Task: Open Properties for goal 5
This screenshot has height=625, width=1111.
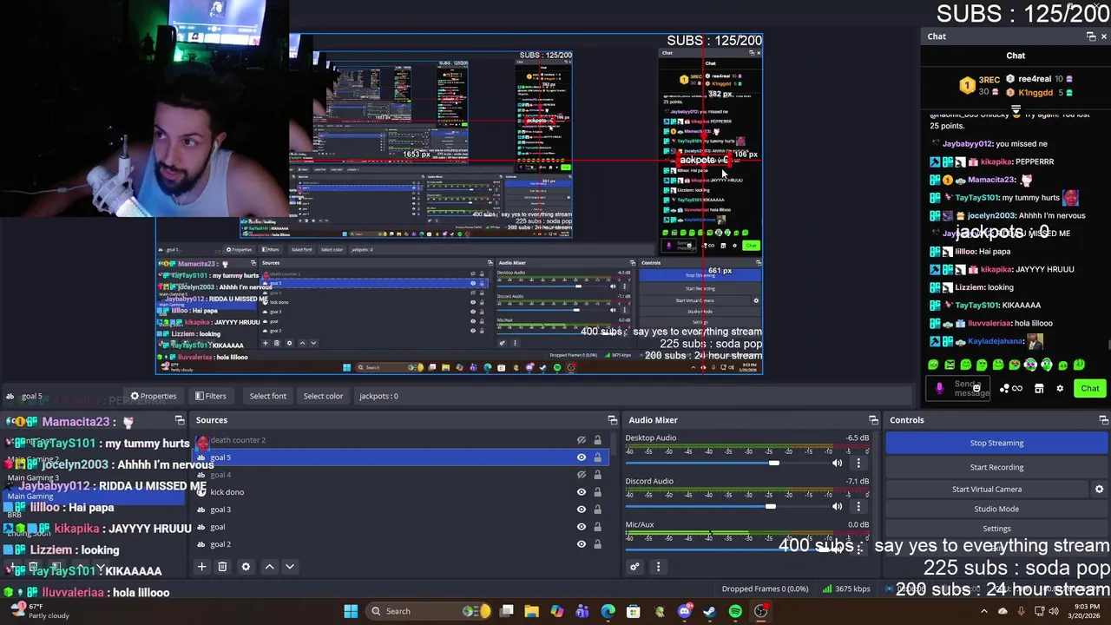Action: [x=153, y=396]
